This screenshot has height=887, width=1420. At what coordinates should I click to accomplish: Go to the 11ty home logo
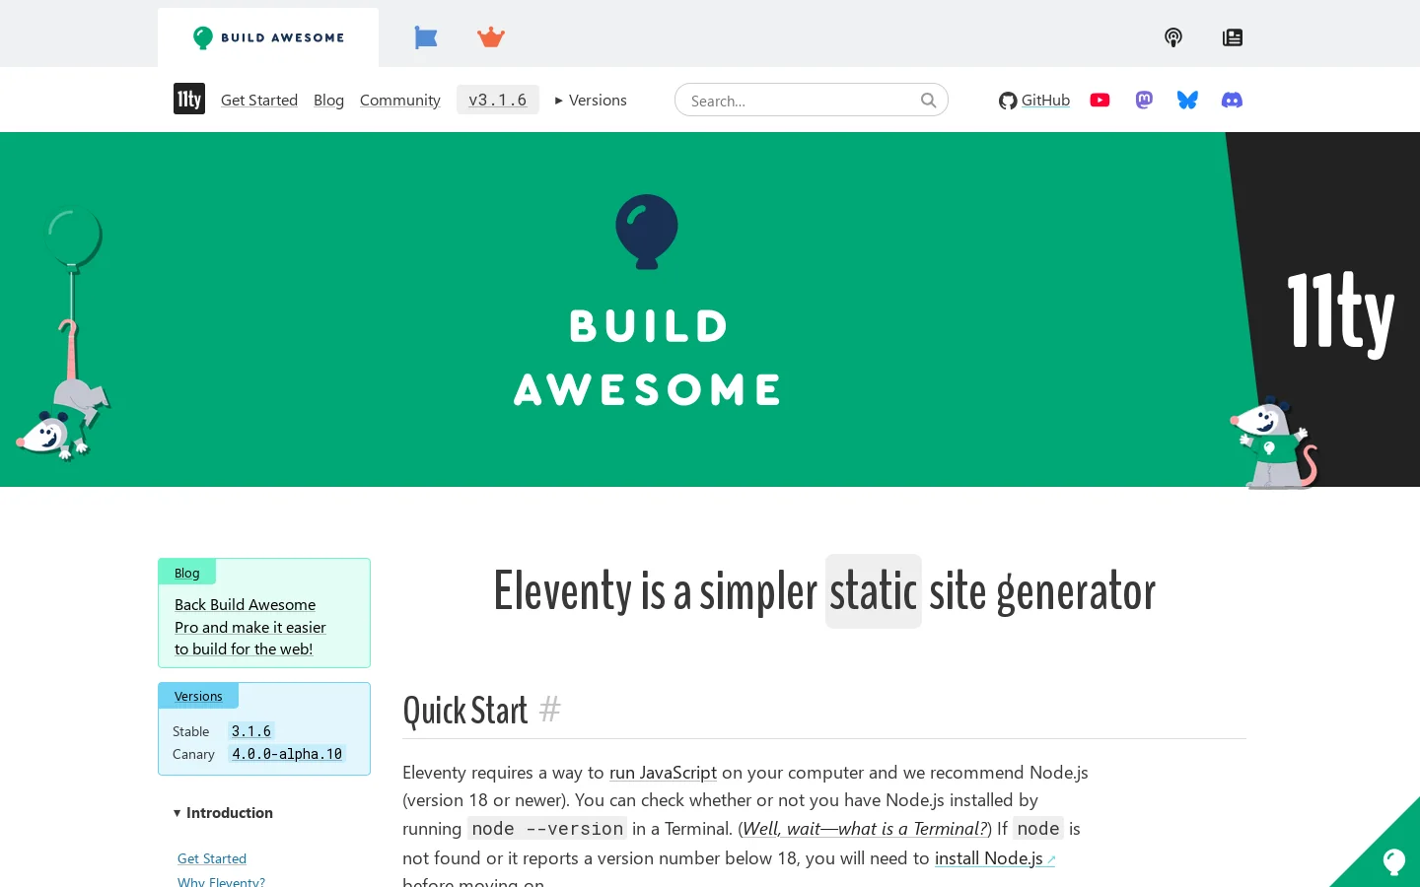pyautogui.click(x=189, y=100)
